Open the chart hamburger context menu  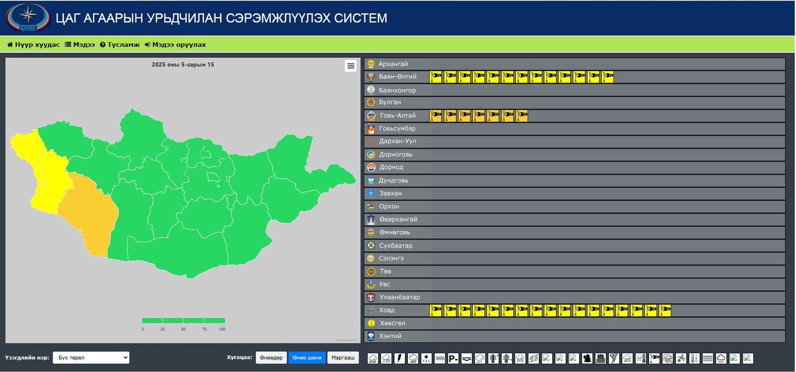click(351, 66)
